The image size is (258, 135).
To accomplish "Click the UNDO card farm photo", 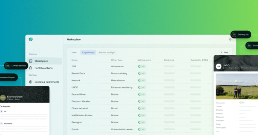I will click(x=237, y=86).
